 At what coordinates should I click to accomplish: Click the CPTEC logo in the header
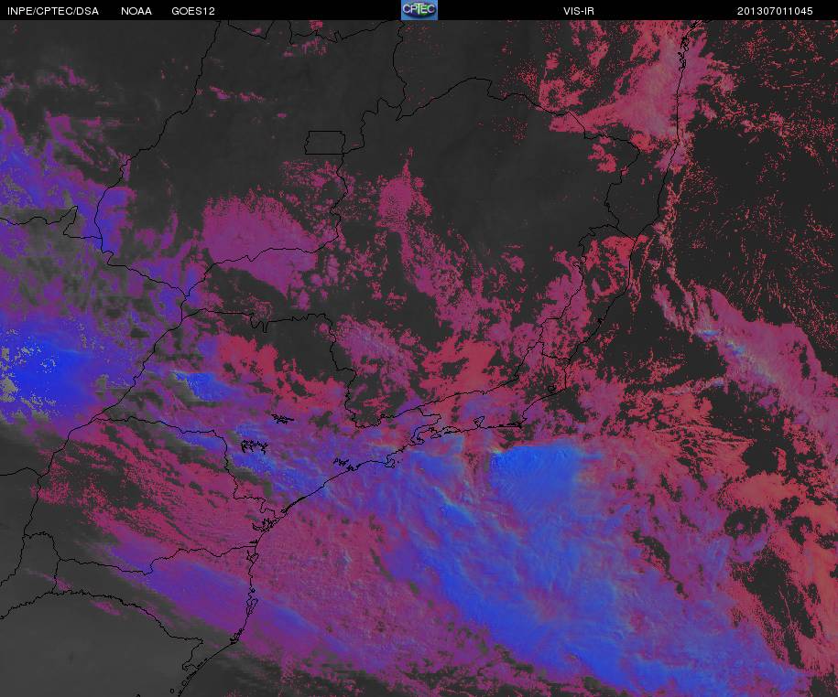(x=419, y=10)
